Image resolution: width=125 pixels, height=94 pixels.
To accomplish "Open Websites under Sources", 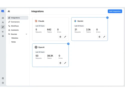I will tap(15, 38).
